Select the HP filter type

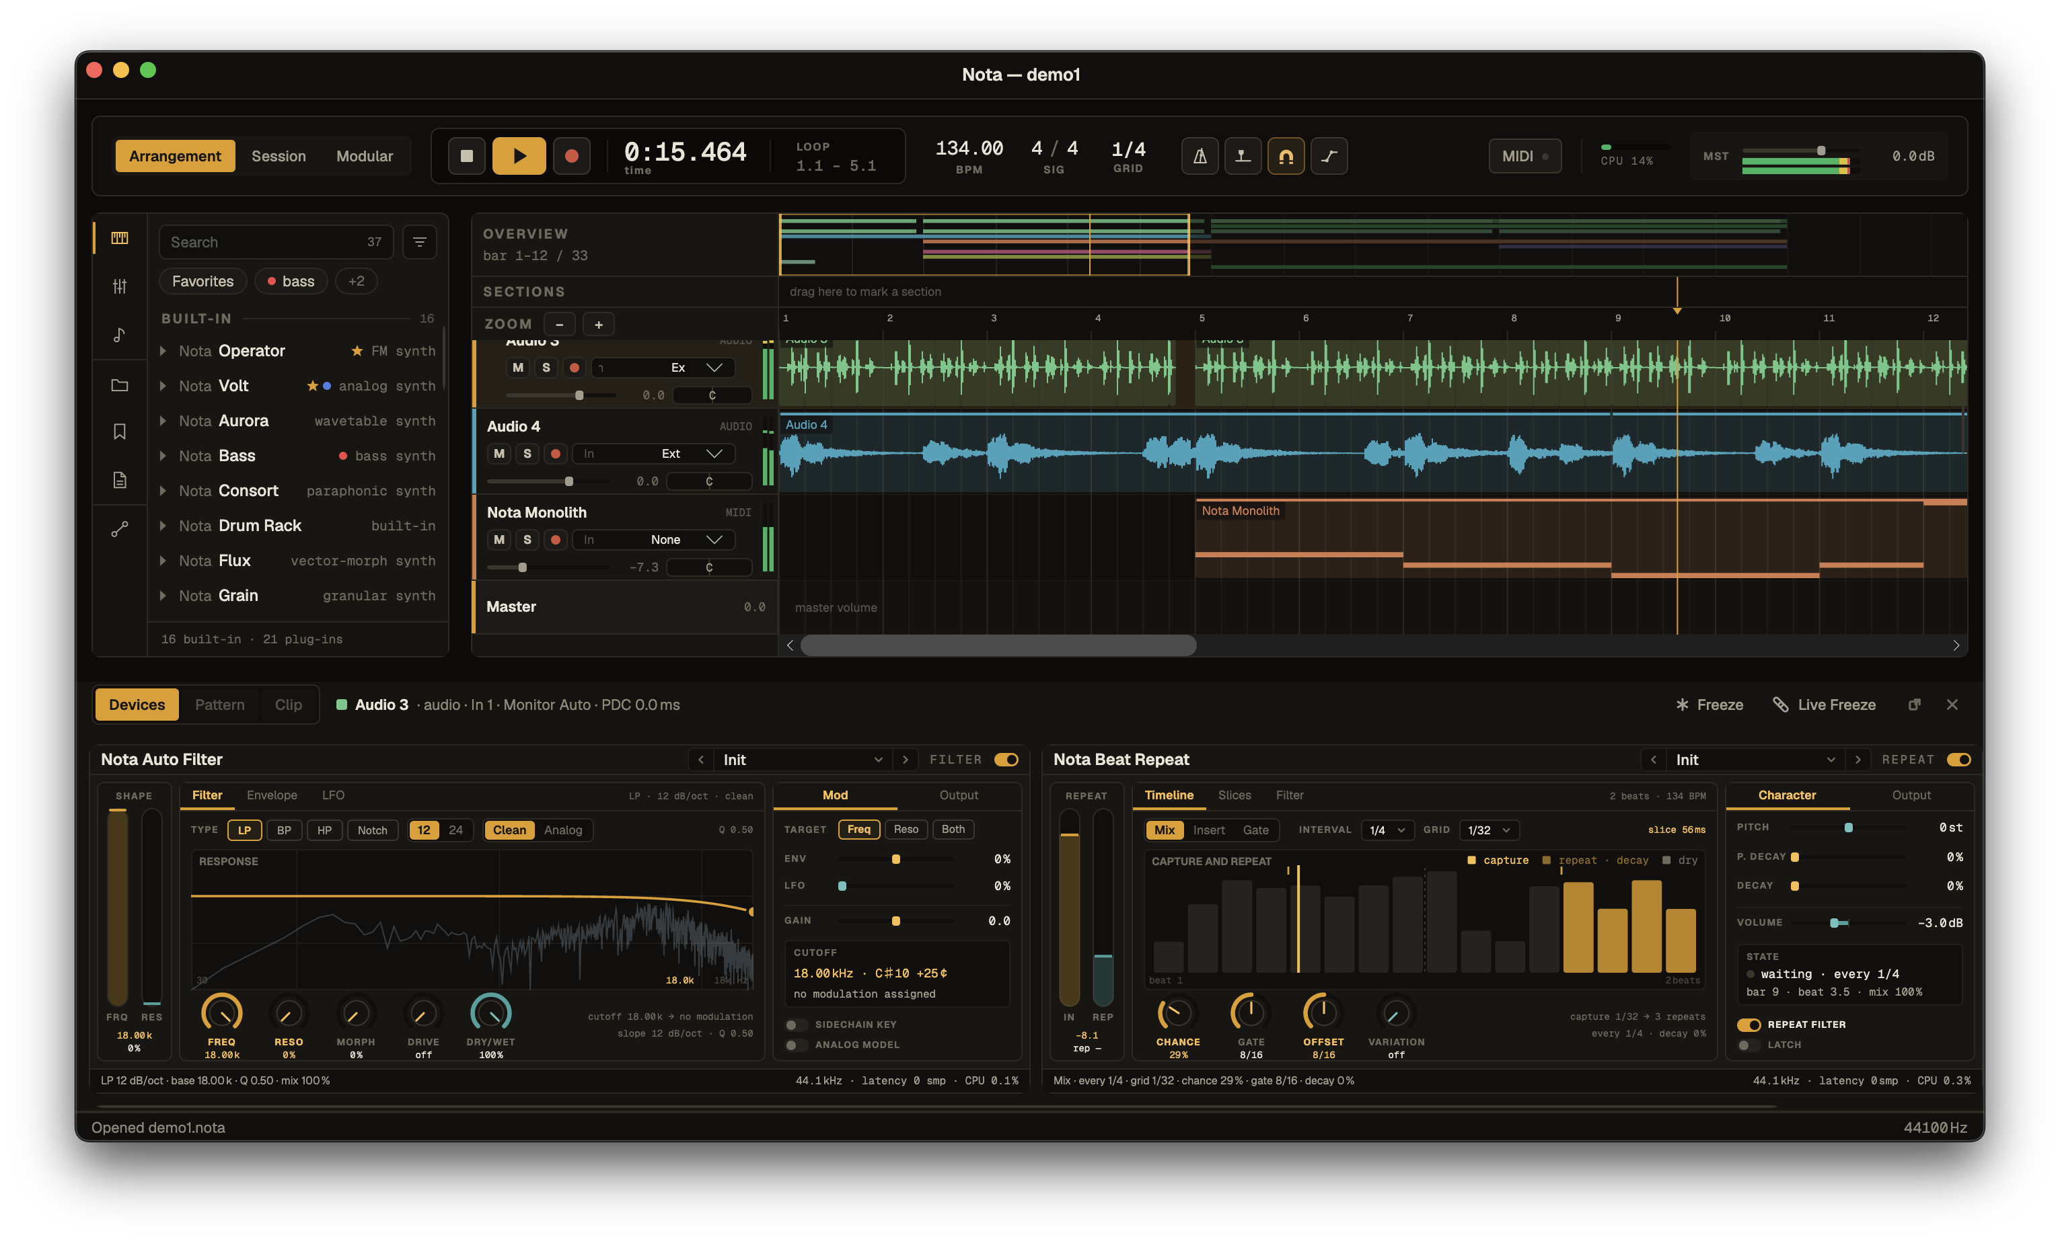324,830
